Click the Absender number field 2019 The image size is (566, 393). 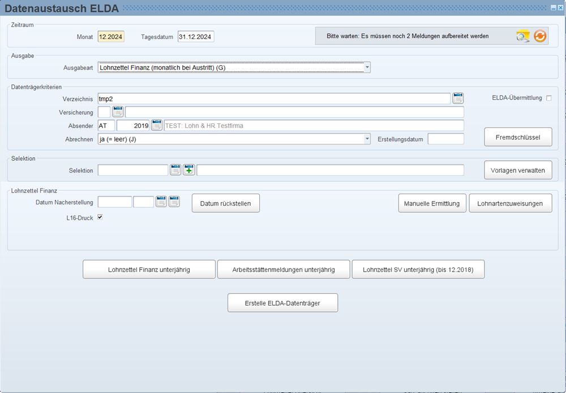(x=133, y=125)
